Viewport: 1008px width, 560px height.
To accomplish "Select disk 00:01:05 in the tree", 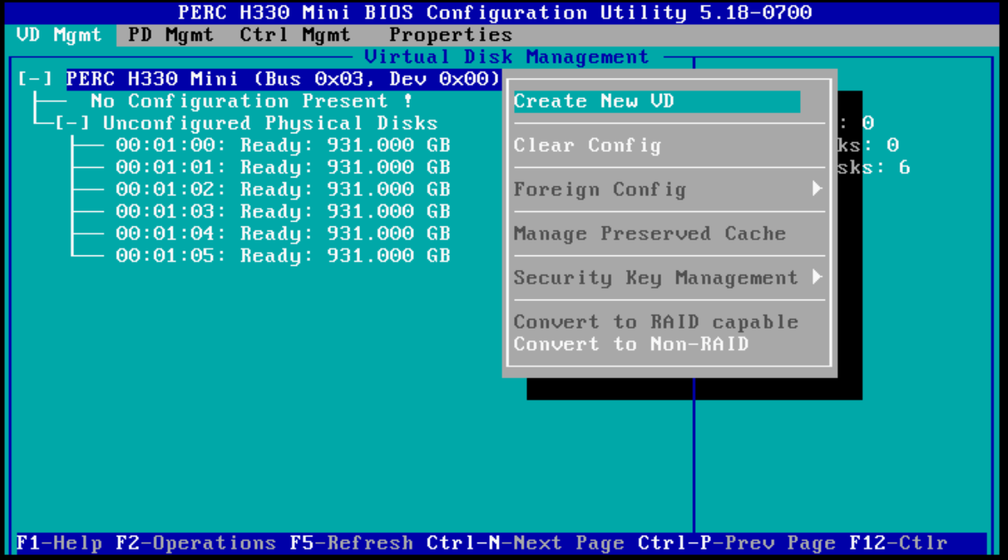I will [283, 256].
